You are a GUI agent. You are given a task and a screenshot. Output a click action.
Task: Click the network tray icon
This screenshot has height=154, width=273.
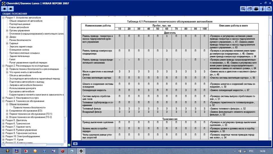[x=245, y=151]
